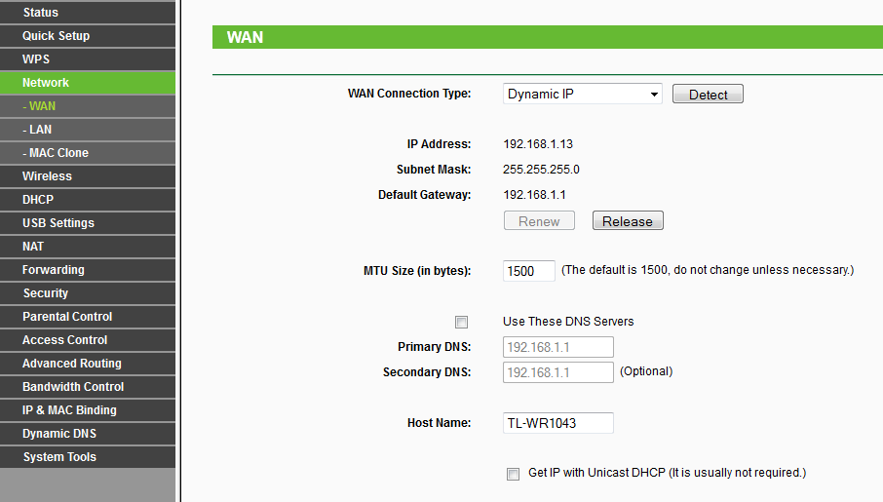The image size is (883, 502).
Task: Select the MAC Clone submenu item
Action: point(88,153)
